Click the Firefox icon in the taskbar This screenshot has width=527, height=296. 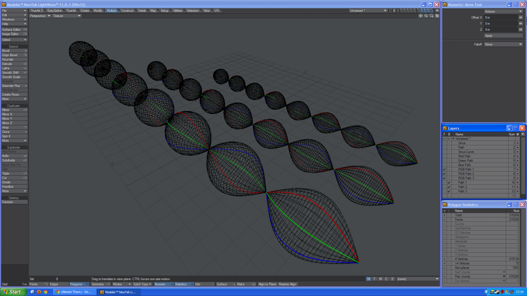[39, 292]
